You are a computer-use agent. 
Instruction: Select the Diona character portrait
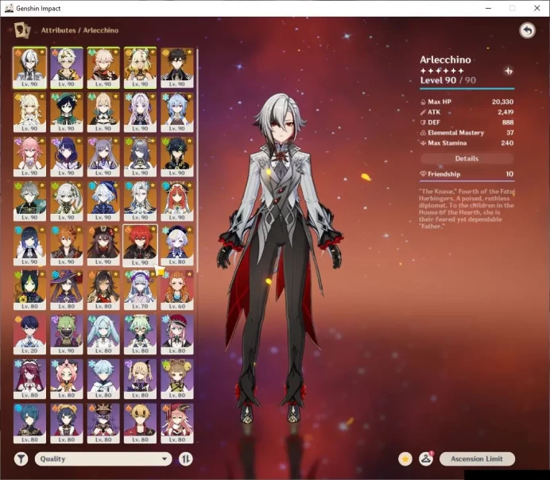67,379
